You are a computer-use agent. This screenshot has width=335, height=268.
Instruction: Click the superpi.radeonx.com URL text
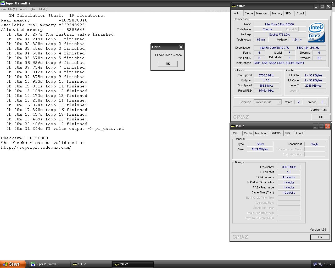[36, 148]
